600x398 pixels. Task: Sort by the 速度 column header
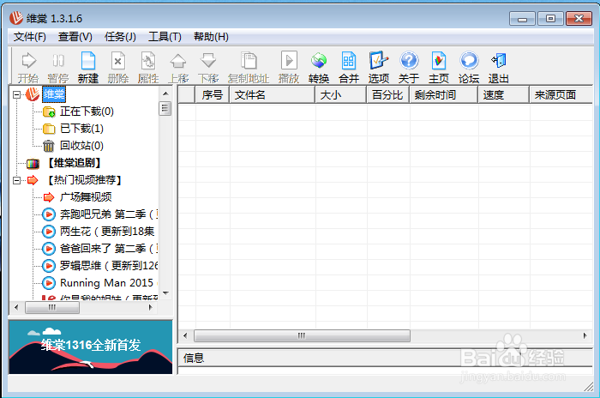point(504,94)
